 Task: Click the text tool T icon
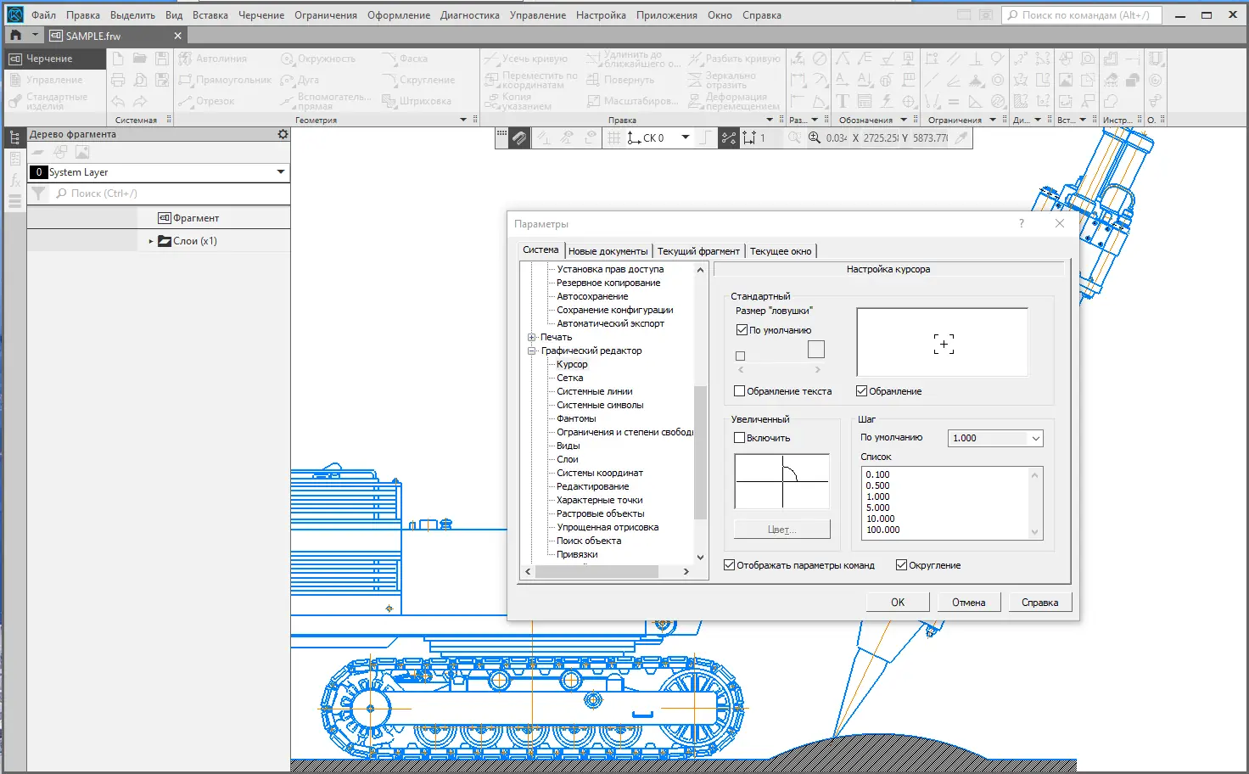tap(843, 101)
